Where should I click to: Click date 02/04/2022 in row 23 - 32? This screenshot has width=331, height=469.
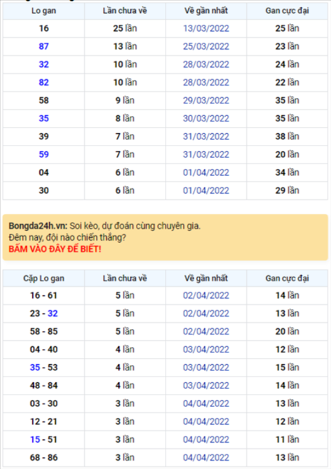coord(206,313)
